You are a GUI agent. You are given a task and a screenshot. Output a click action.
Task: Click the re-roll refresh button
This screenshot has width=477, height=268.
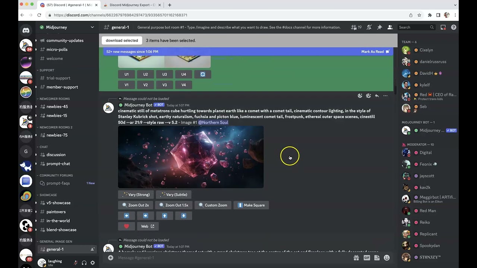point(203,74)
